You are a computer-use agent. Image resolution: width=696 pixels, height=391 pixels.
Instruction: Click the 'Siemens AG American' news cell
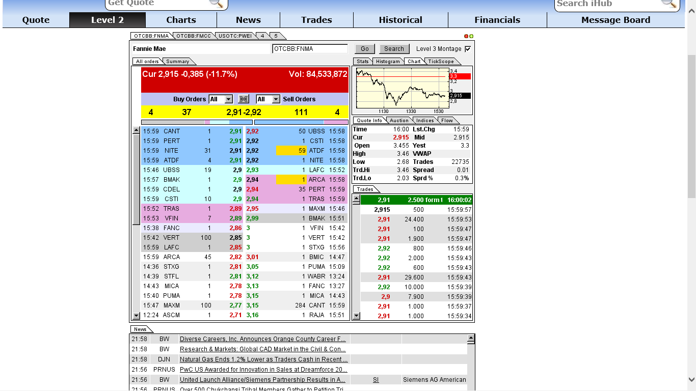point(435,380)
